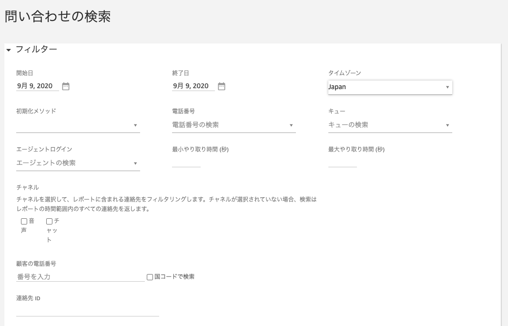
Task: Open the end date calendar picker icon
Action: pyautogui.click(x=222, y=86)
